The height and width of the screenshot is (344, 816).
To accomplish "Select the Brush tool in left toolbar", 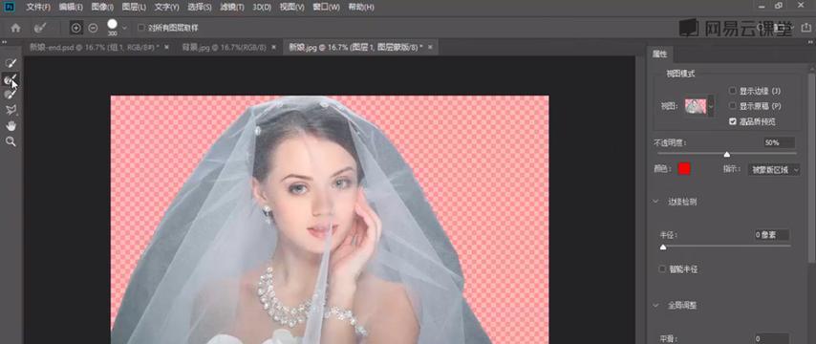I will tap(11, 95).
